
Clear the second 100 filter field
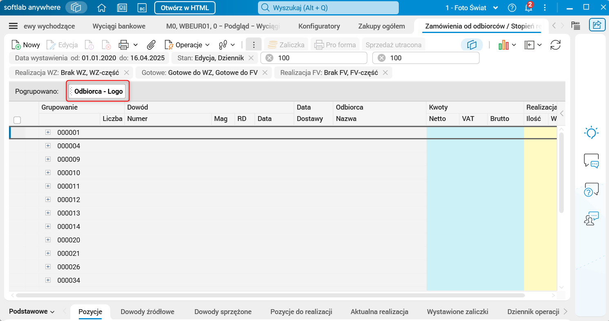click(381, 58)
